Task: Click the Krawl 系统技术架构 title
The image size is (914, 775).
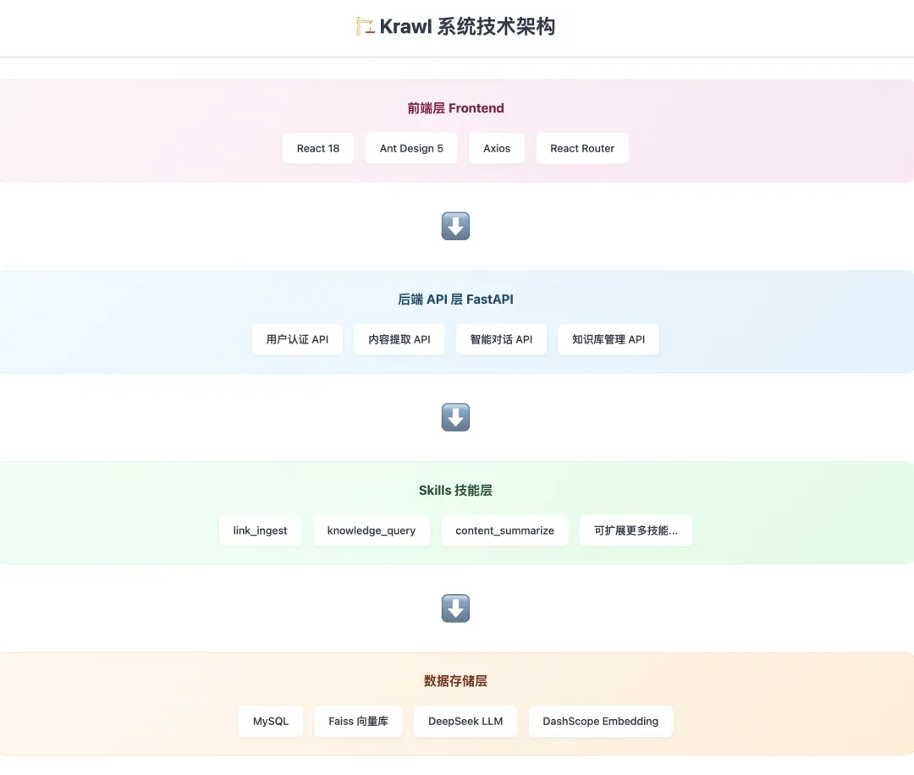Action: click(x=467, y=26)
